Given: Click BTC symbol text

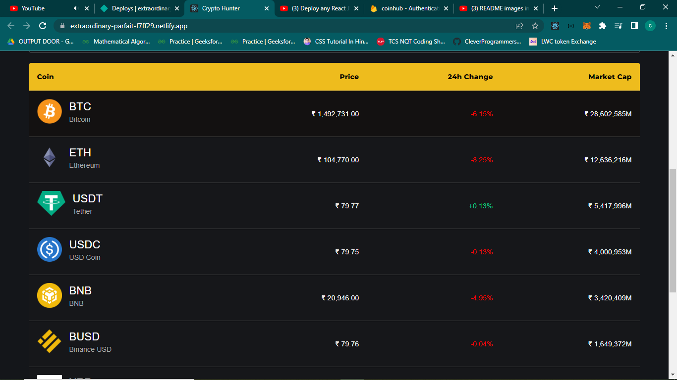Looking at the screenshot, I should (x=80, y=106).
